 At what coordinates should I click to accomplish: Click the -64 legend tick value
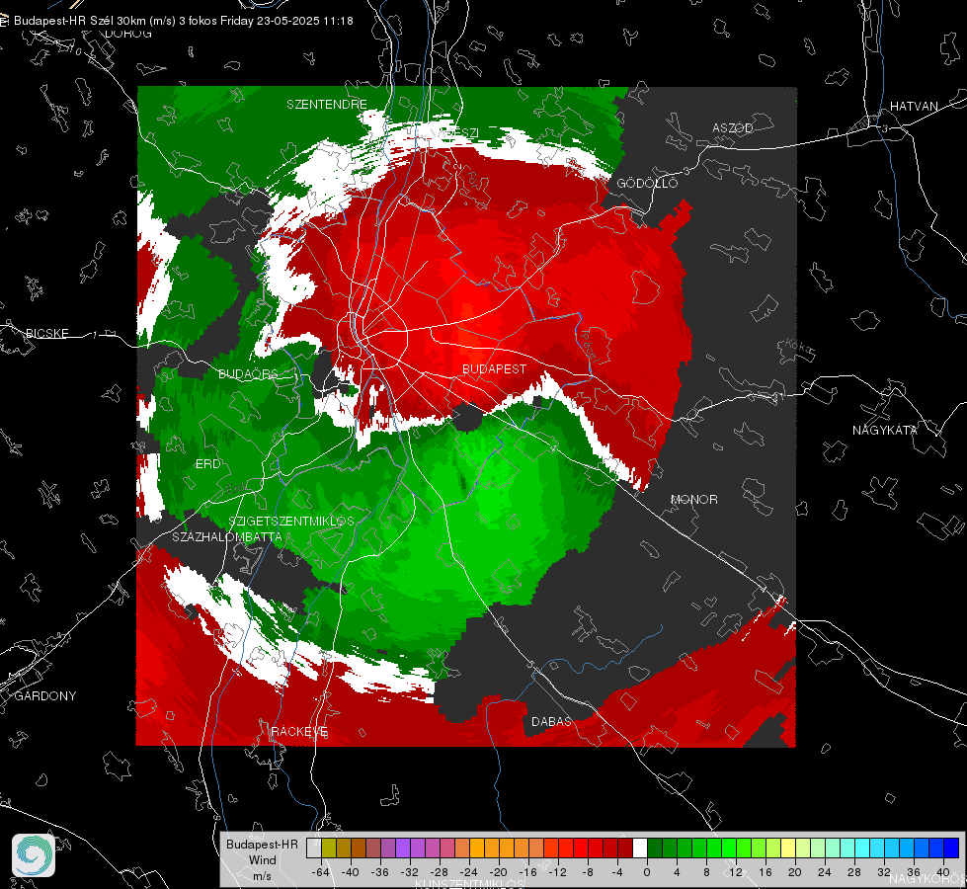click(x=321, y=872)
